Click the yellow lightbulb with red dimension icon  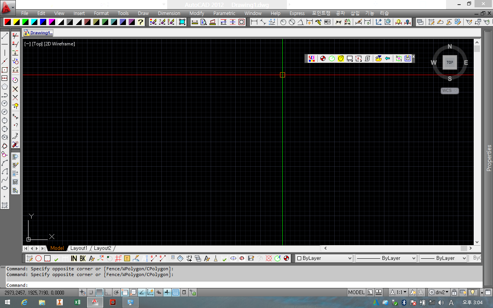(398, 22)
